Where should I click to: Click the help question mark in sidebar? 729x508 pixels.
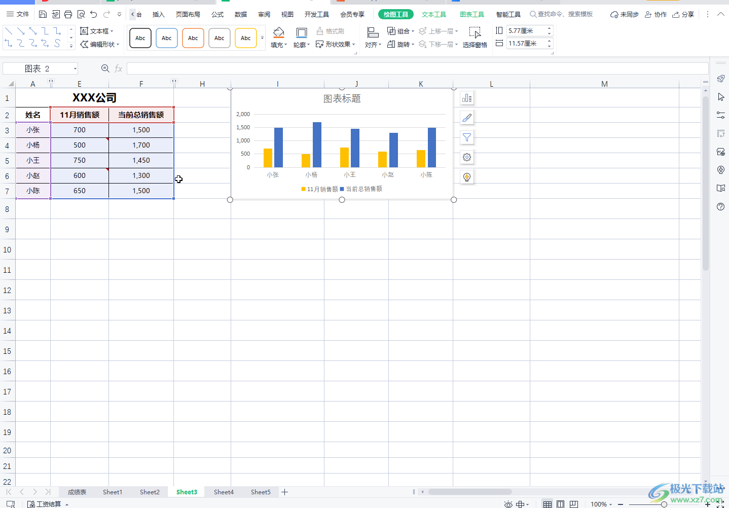[x=721, y=206]
